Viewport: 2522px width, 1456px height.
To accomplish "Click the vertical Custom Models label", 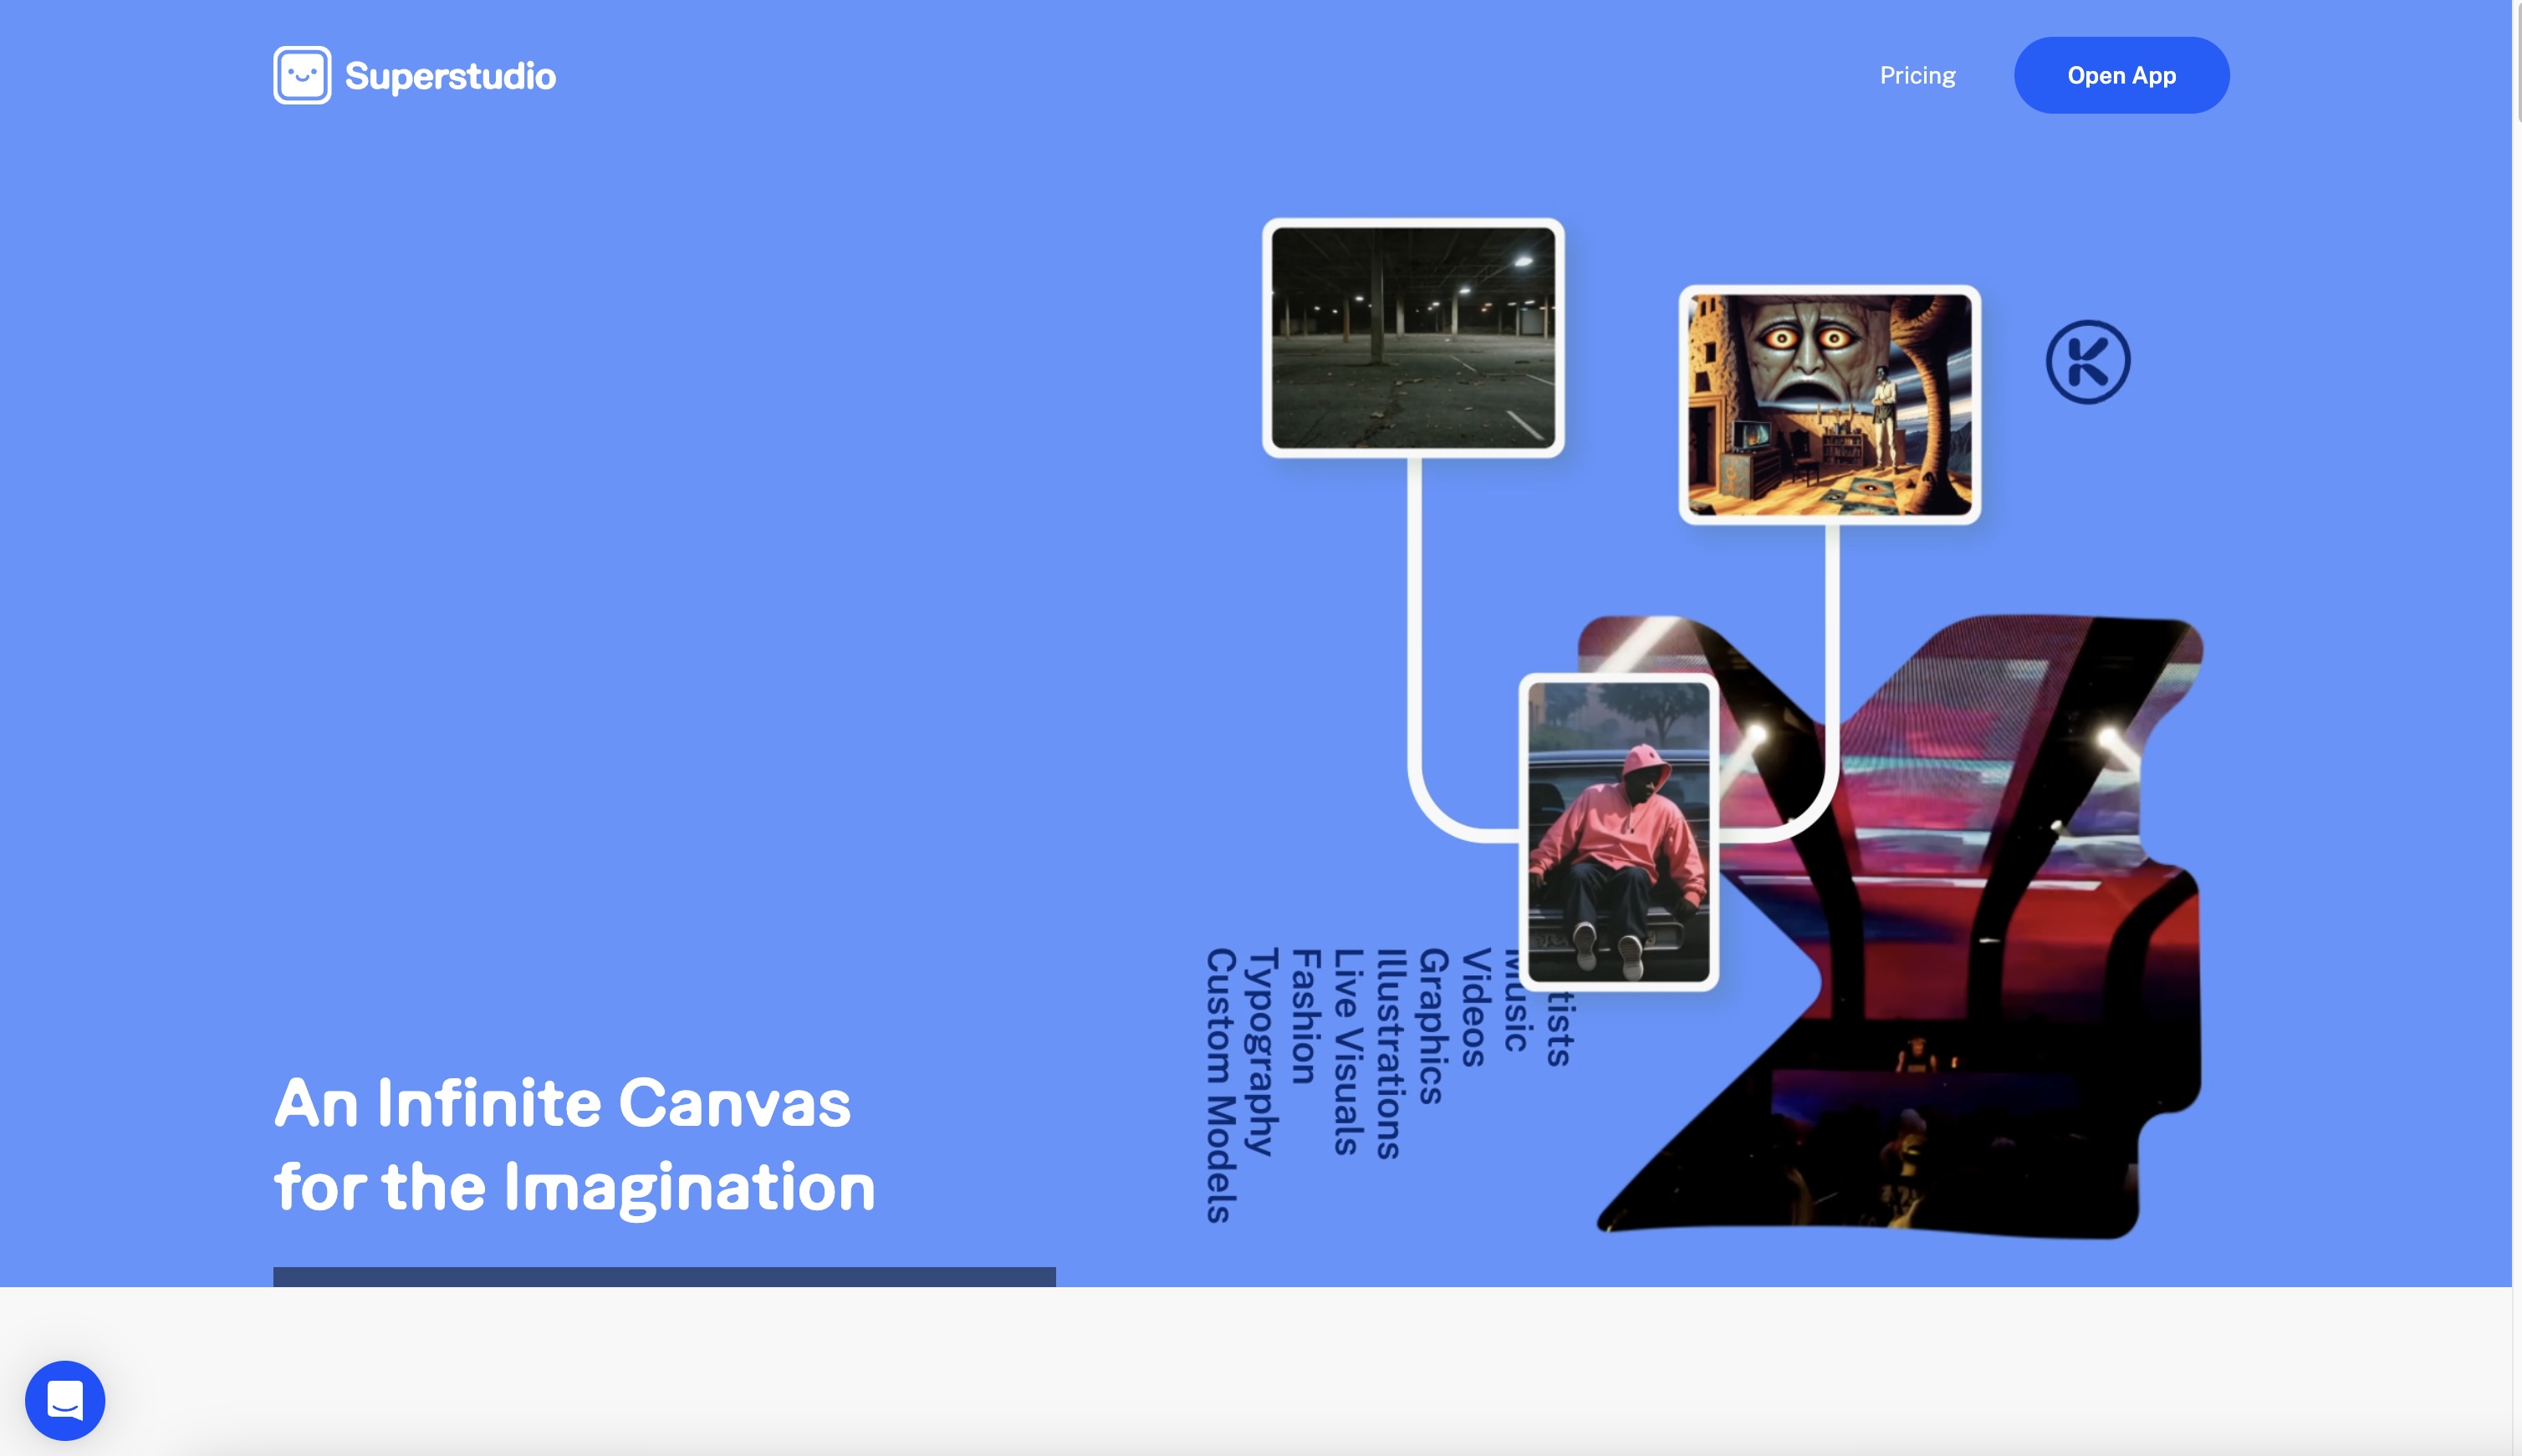I will (1221, 1085).
